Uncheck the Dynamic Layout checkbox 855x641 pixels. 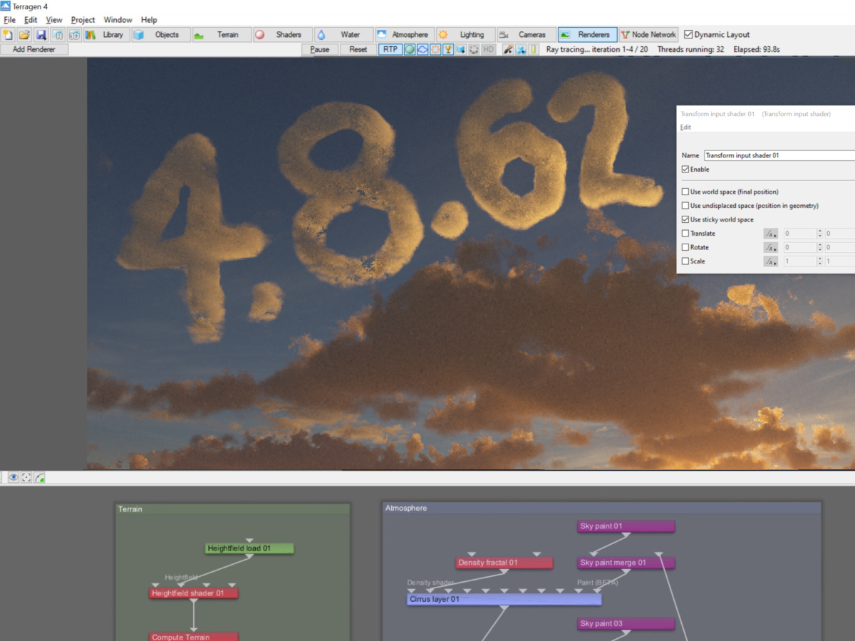688,34
